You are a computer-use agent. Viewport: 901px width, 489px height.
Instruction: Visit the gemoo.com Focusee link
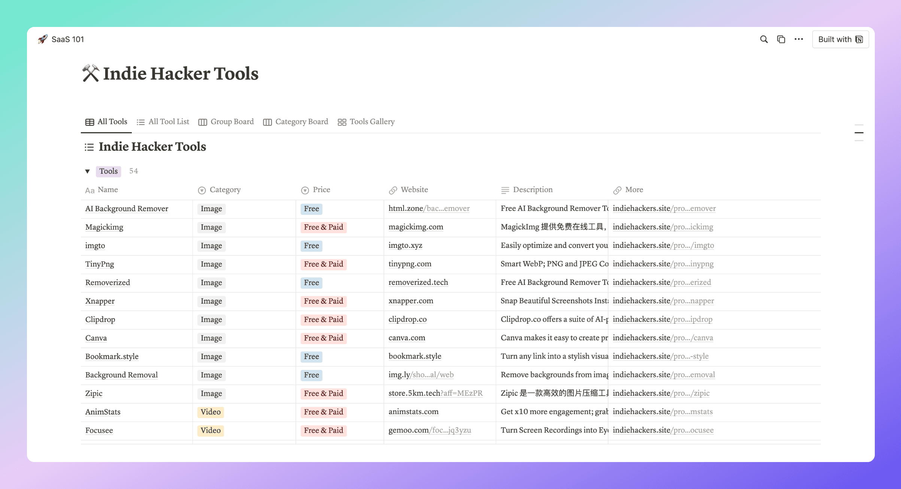pos(430,430)
